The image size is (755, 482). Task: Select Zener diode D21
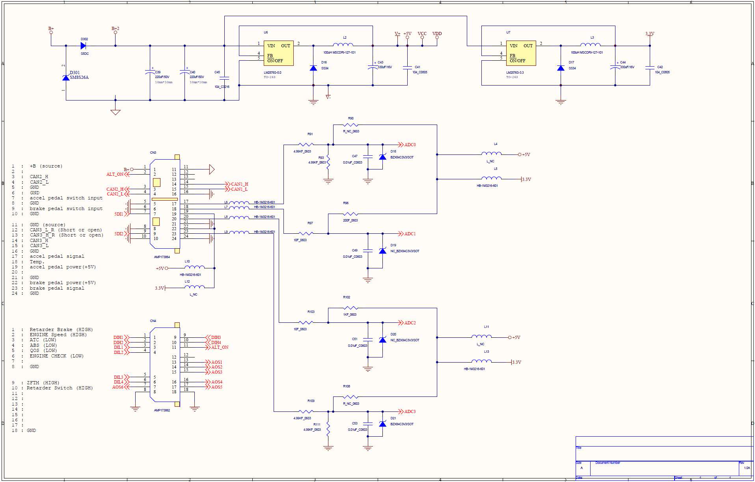pos(382,424)
